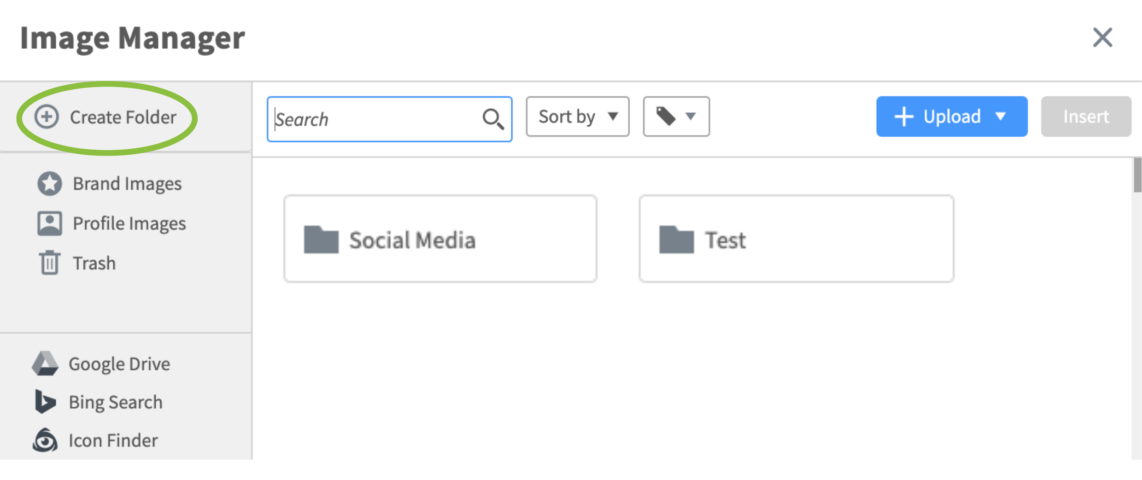
Task: Click the magnifying glass search icon
Action: coord(493,119)
